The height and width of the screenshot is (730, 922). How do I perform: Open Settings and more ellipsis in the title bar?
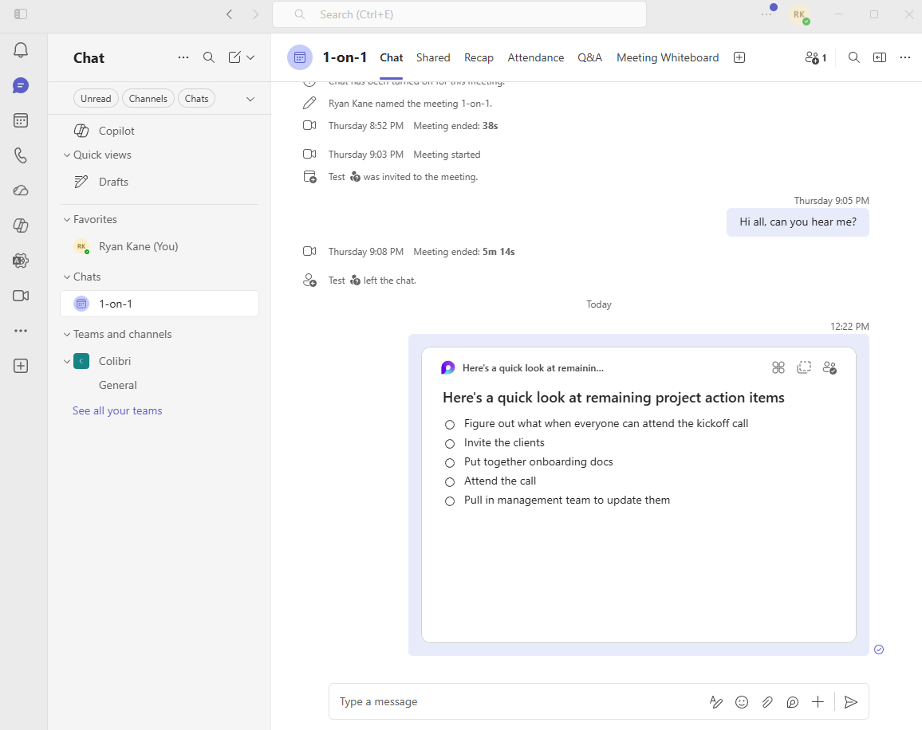coord(766,14)
